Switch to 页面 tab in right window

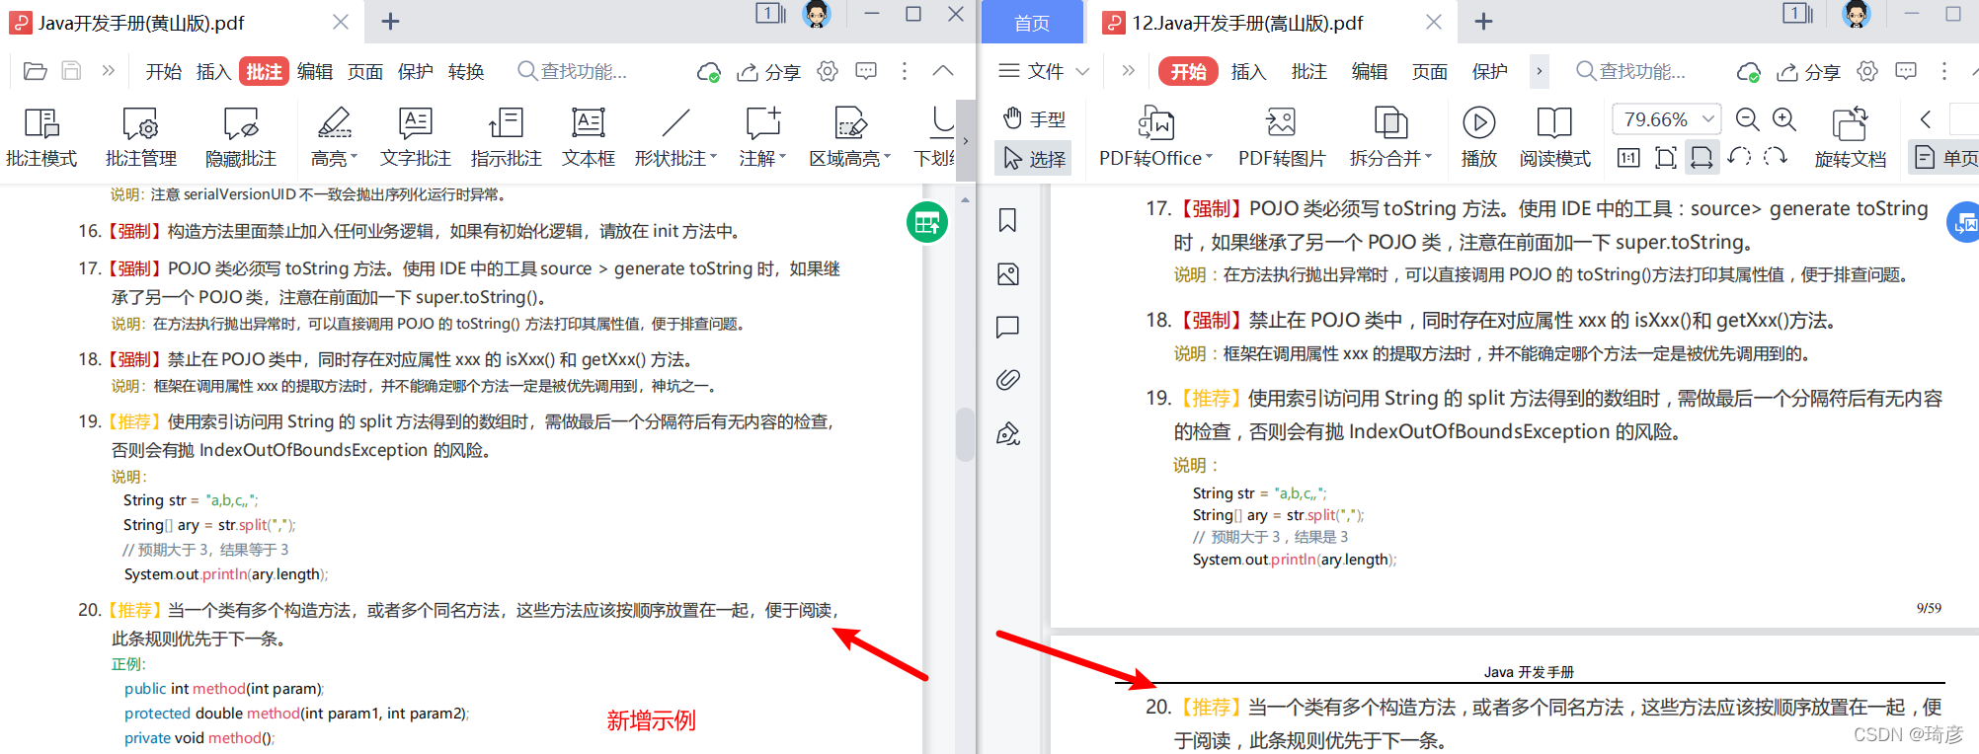pyautogui.click(x=1429, y=71)
